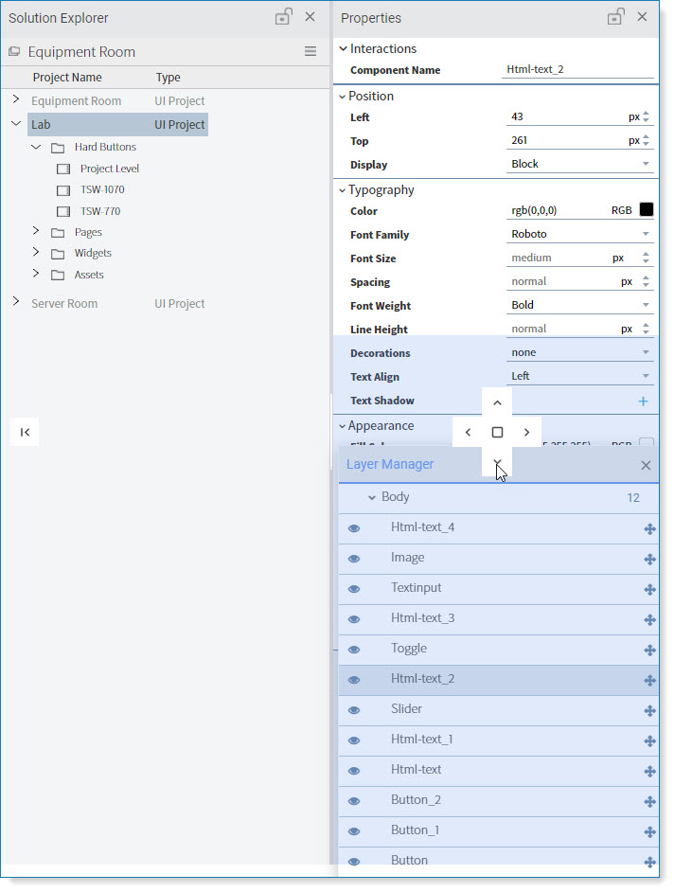Screen dimensions: 674x892
Task: Click the Equipment Room project icon in header
Action: click(x=14, y=52)
